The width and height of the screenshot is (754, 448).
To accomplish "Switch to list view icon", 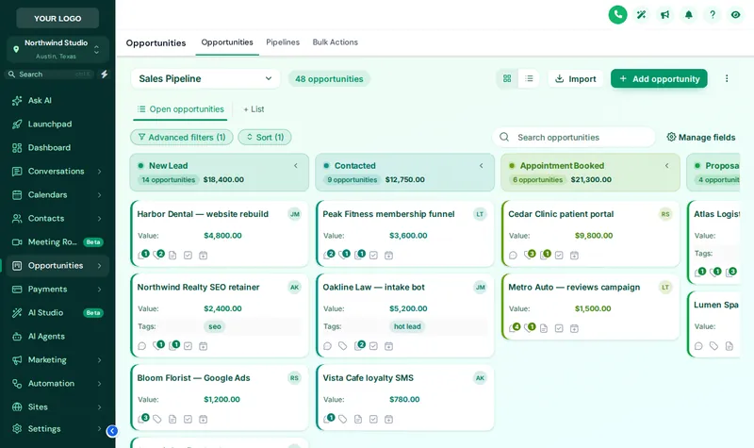I will click(529, 78).
